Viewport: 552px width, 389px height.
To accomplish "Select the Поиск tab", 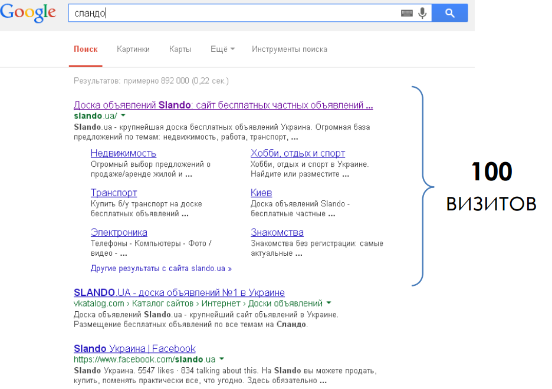I will tap(86, 50).
